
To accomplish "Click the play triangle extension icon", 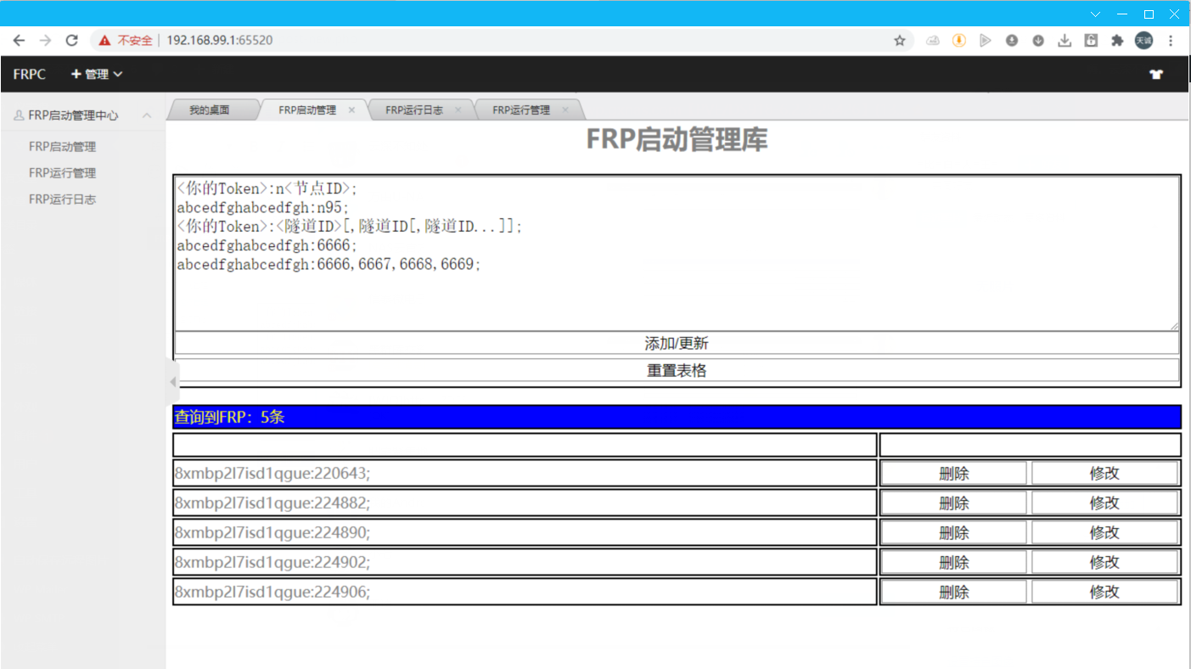I will pos(985,41).
